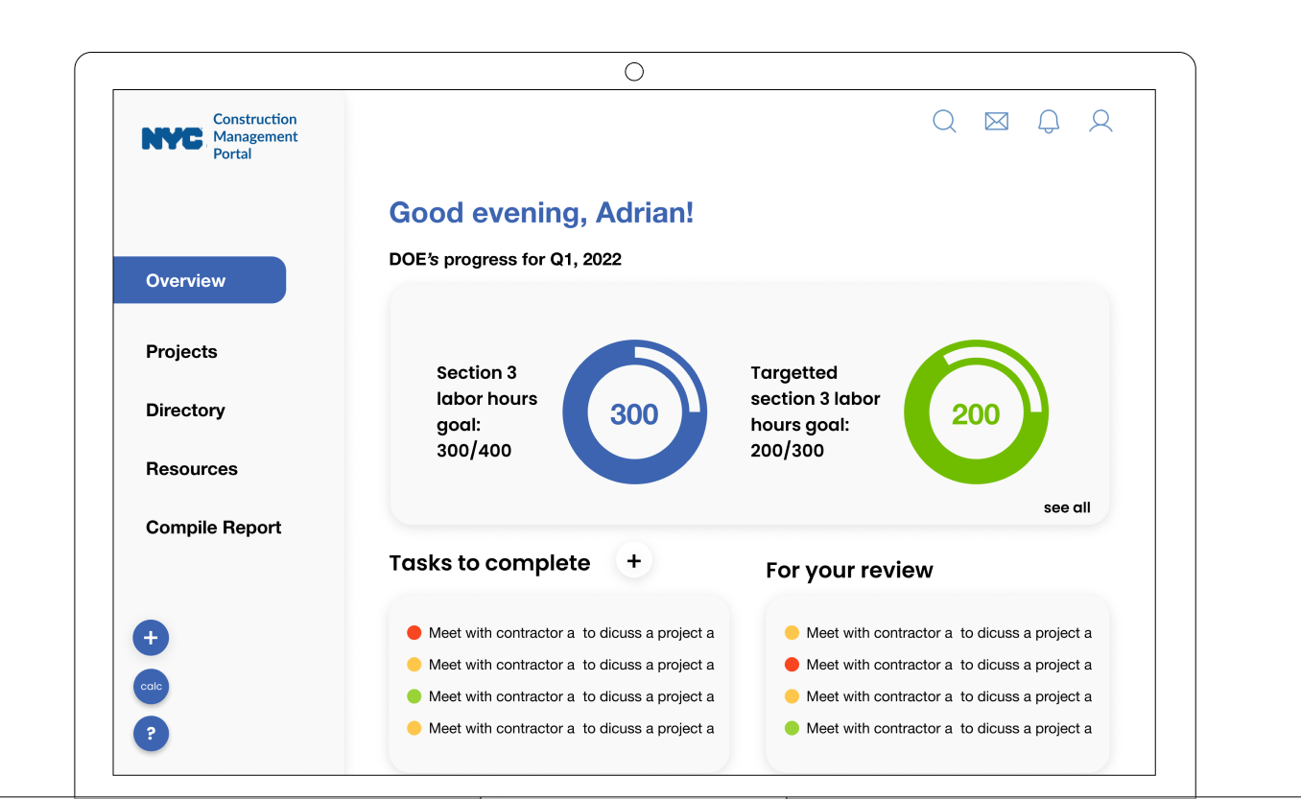Screen dimensions: 1301x799
Task: Toggle the green dot on third task
Action: coord(414,696)
